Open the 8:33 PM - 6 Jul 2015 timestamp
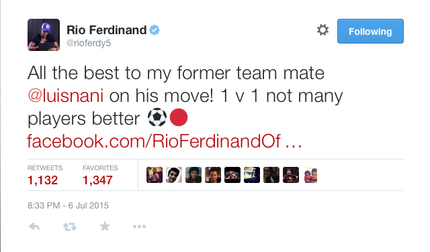This screenshot has width=430, height=252. 68,206
